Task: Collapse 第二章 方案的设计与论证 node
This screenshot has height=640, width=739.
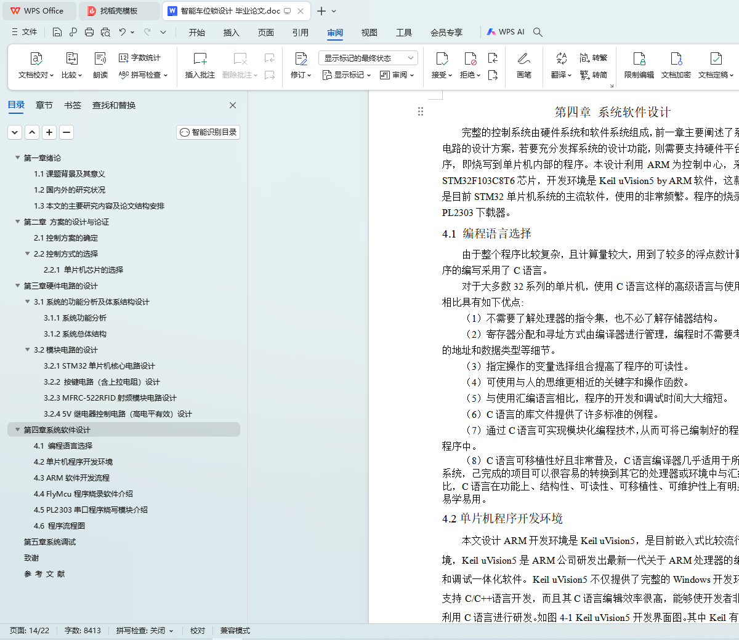Action: point(18,222)
